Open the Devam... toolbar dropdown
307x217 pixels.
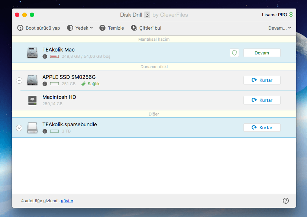tap(279, 28)
